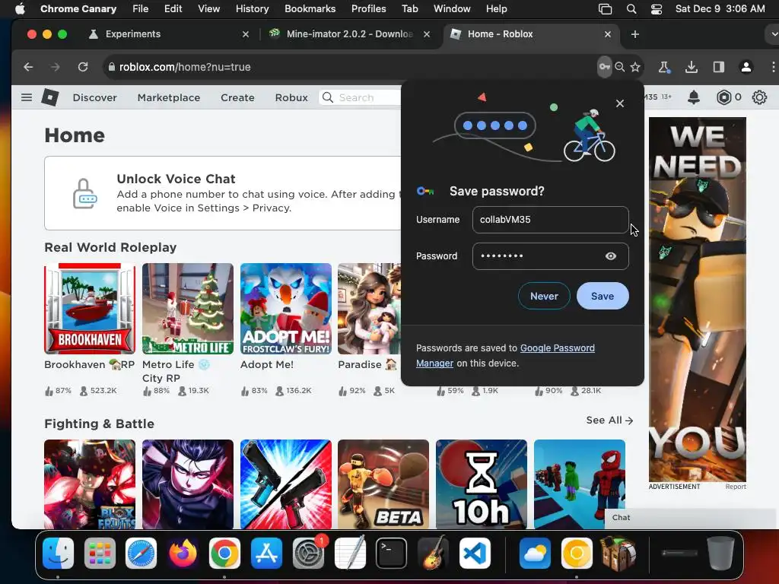This screenshot has height=584, width=779.
Task: Click the password key icon in address bar
Action: (604, 67)
